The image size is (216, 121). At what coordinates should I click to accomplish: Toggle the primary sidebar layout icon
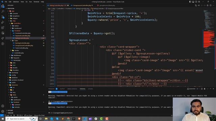190,2
